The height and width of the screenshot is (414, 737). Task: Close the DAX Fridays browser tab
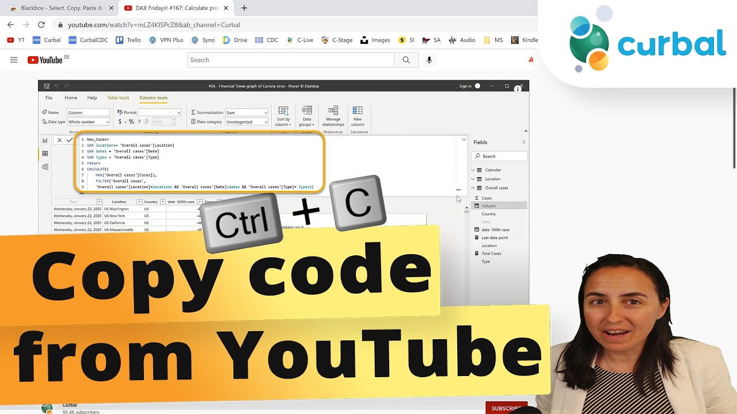pyautogui.click(x=226, y=8)
